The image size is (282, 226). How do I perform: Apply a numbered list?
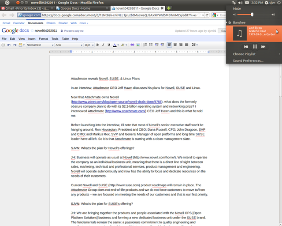(145, 45)
